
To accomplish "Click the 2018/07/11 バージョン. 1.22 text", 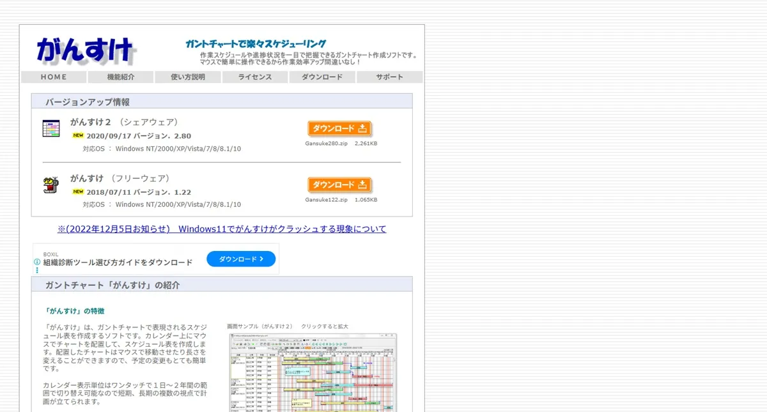I will [x=139, y=192].
